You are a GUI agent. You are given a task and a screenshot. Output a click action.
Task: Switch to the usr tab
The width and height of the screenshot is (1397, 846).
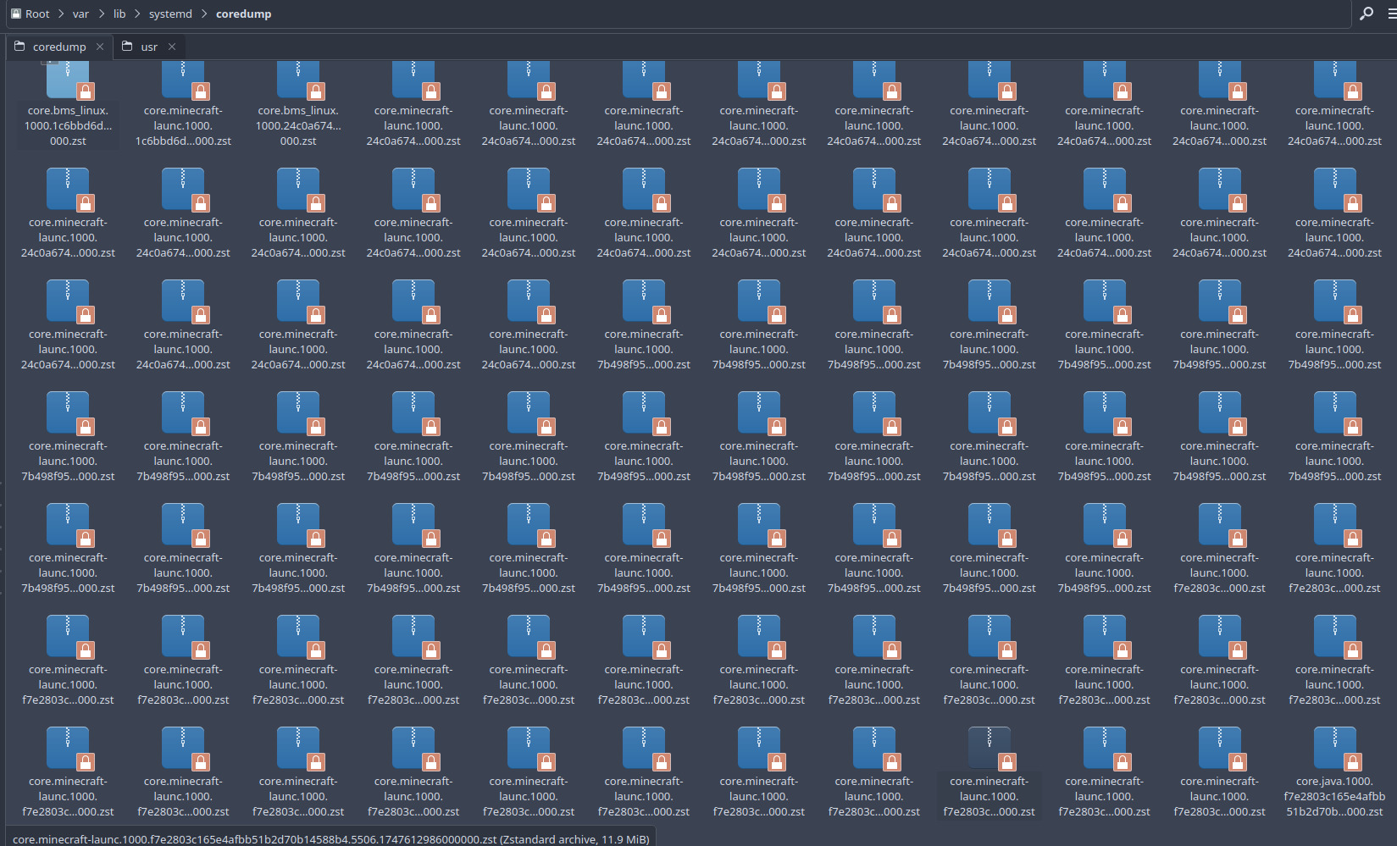[148, 47]
